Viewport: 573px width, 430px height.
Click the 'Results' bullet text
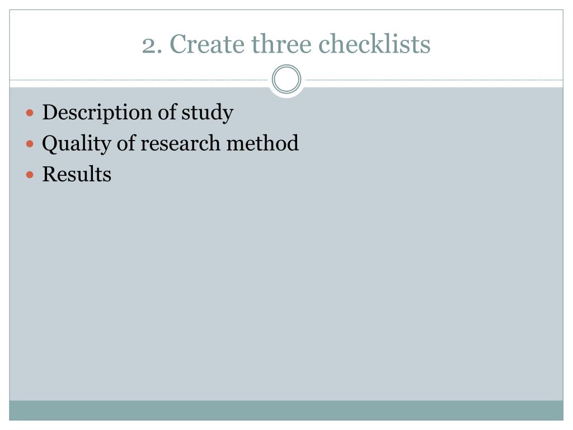click(77, 174)
